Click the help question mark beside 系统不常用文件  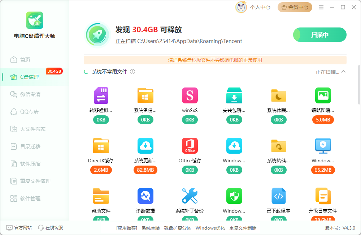coord(132,72)
